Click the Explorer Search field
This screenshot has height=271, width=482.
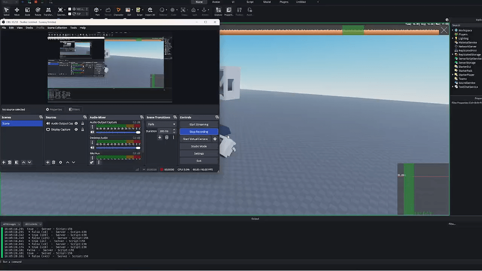click(466, 25)
